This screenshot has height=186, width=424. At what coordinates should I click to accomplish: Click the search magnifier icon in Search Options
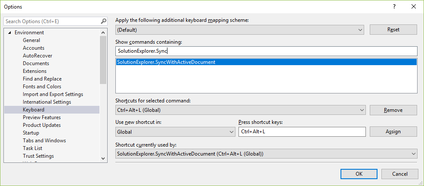103,21
